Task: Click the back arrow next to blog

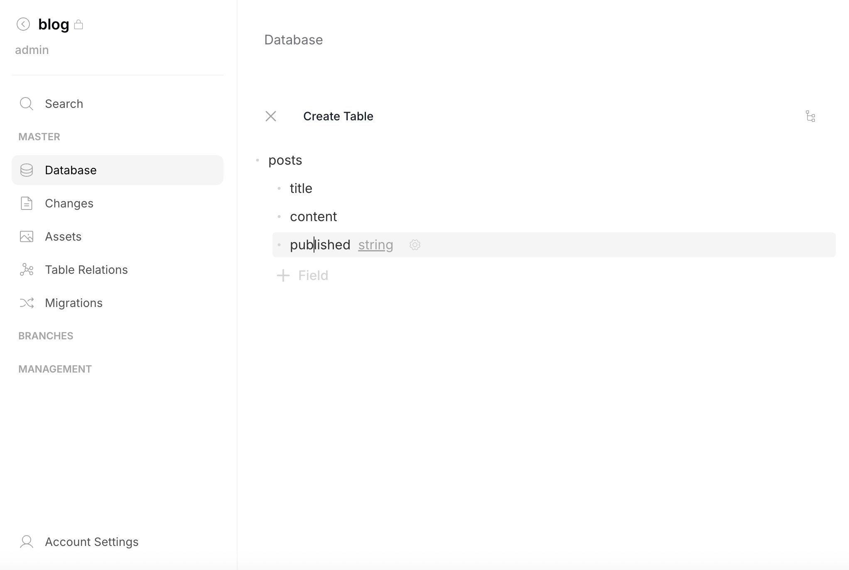Action: coord(23,24)
